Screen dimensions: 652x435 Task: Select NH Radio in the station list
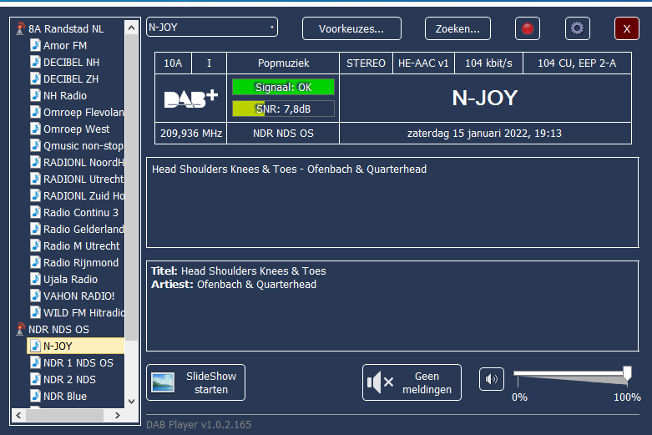click(65, 96)
